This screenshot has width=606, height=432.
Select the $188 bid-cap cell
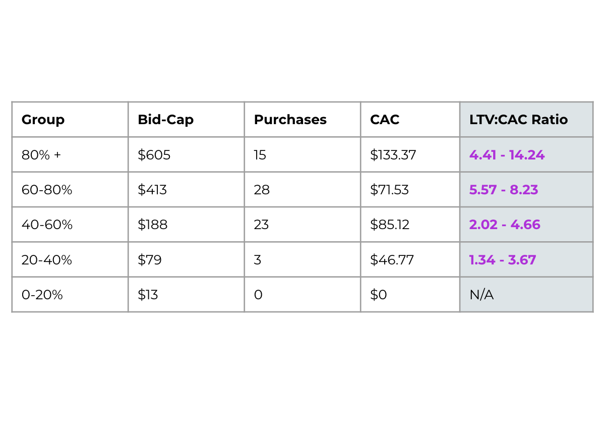click(186, 225)
